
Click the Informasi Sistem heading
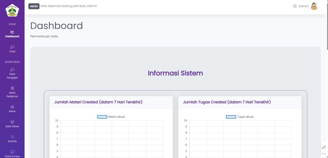point(175,73)
